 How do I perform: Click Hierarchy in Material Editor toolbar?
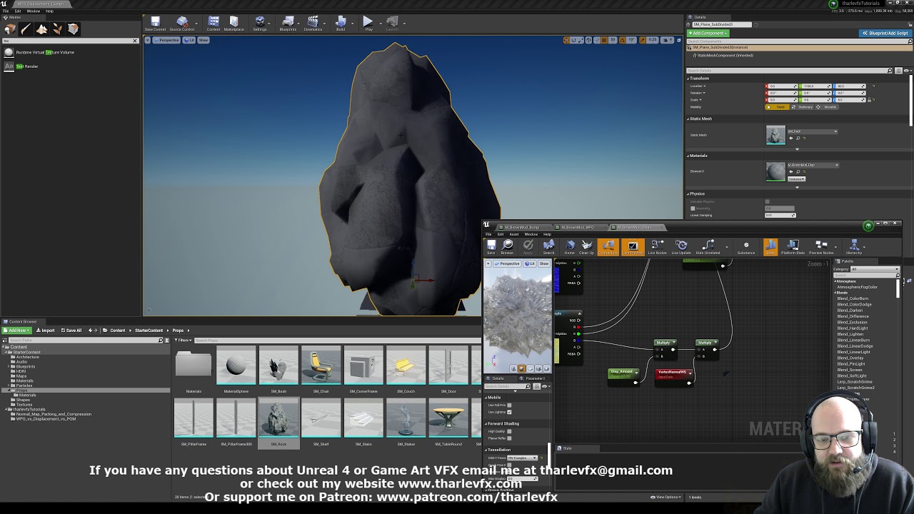854,248
